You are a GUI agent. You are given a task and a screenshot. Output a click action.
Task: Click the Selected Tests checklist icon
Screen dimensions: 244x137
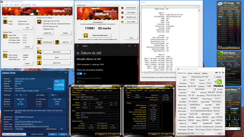[5, 36]
